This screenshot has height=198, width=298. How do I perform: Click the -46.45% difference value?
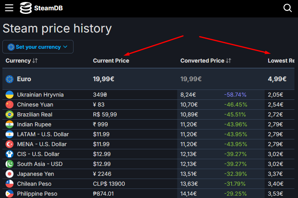(236, 105)
